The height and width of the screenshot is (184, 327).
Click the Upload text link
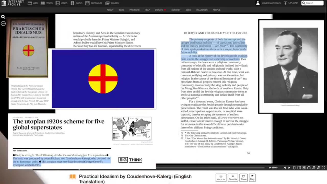coord(293,3)
